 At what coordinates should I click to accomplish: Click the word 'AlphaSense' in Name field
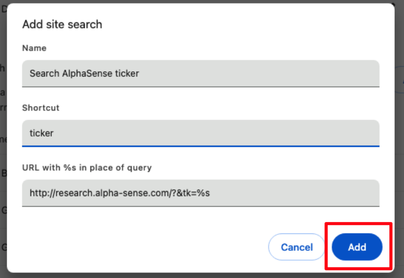[87, 73]
